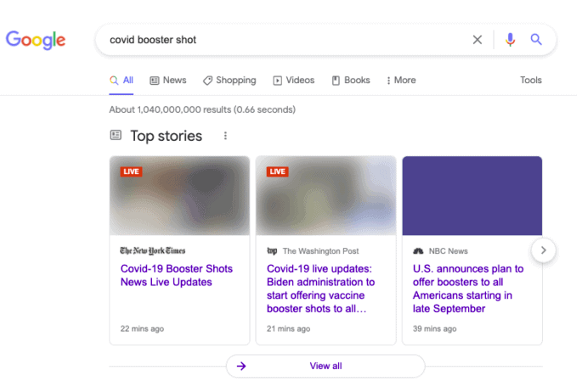Open the Tools options
The width and height of the screenshot is (577, 387).
530,81
